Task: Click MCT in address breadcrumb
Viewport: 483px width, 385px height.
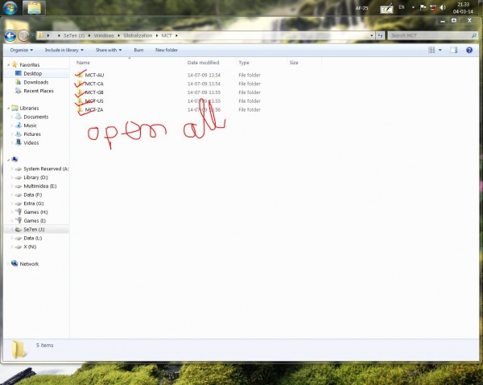Action: pyautogui.click(x=167, y=35)
